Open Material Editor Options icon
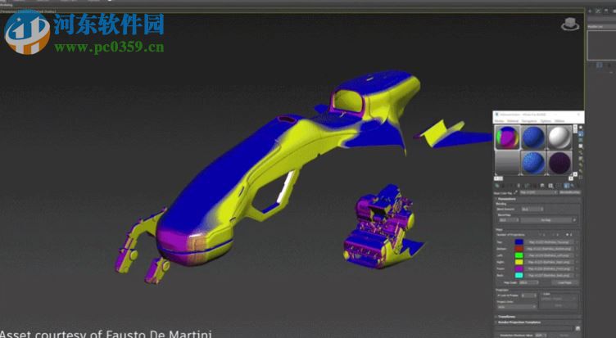 [x=581, y=164]
